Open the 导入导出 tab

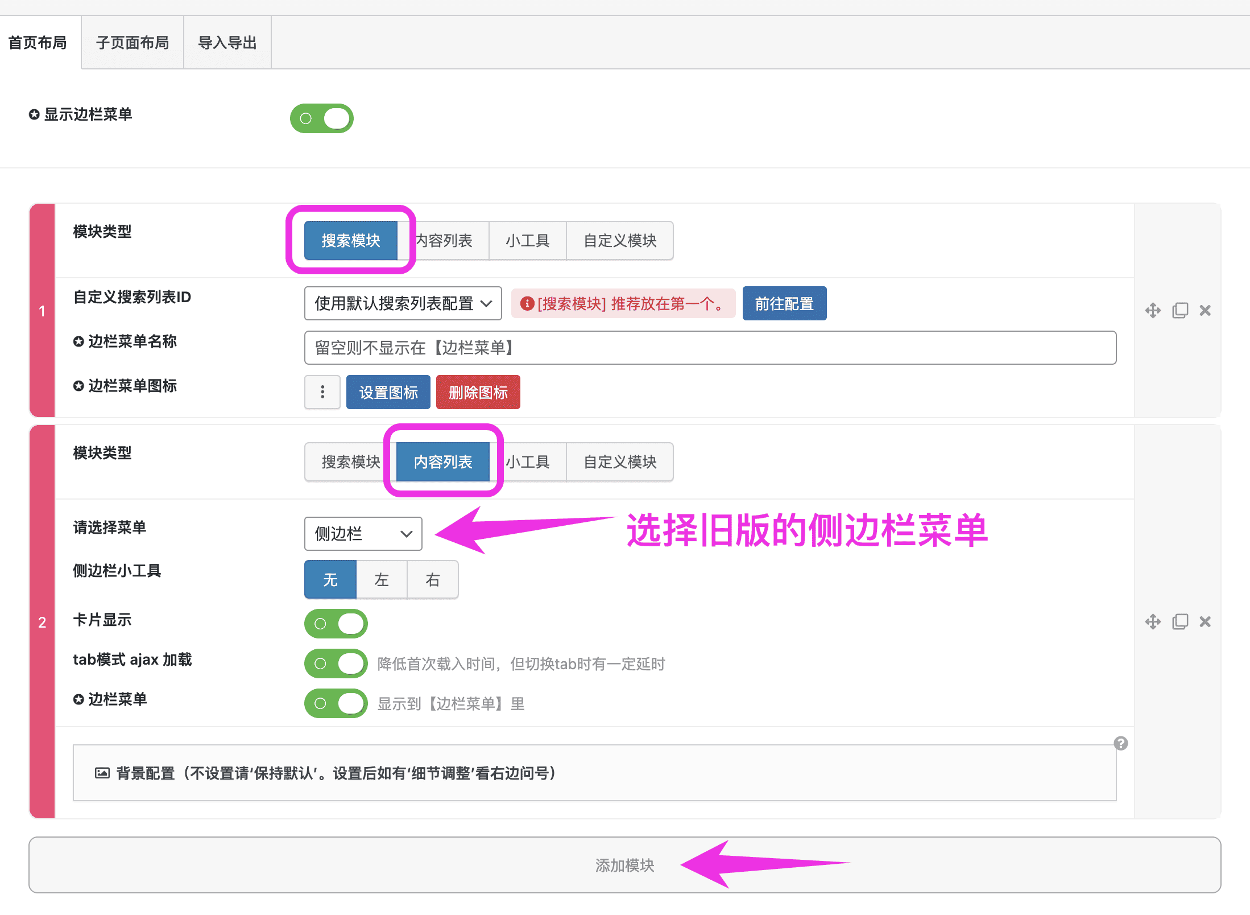[227, 43]
